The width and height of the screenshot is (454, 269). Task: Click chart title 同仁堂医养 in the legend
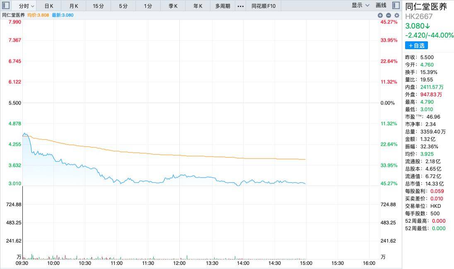[13, 15]
